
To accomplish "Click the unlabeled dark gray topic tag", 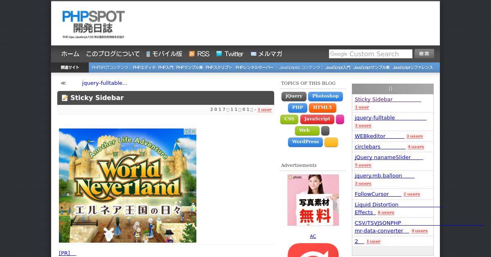I will [x=325, y=131].
